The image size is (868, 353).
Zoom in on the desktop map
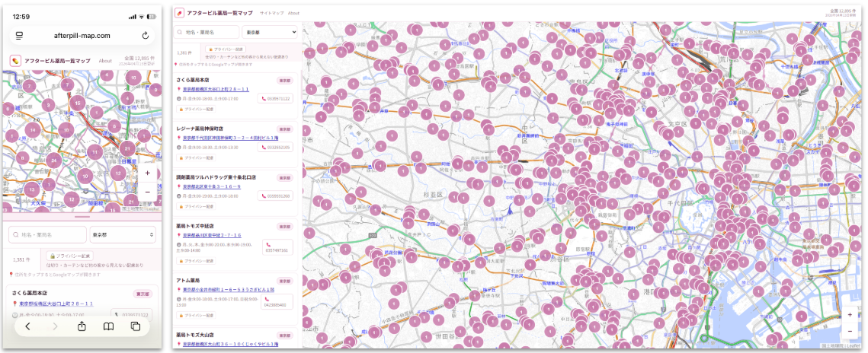pos(850,314)
